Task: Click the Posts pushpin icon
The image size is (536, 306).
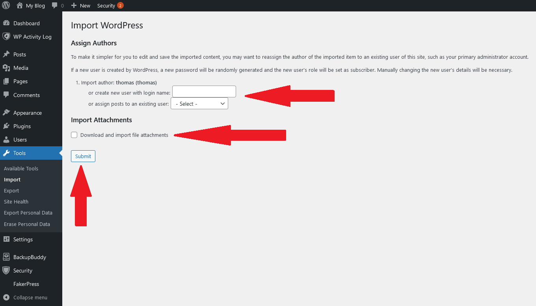Action: [x=6, y=54]
